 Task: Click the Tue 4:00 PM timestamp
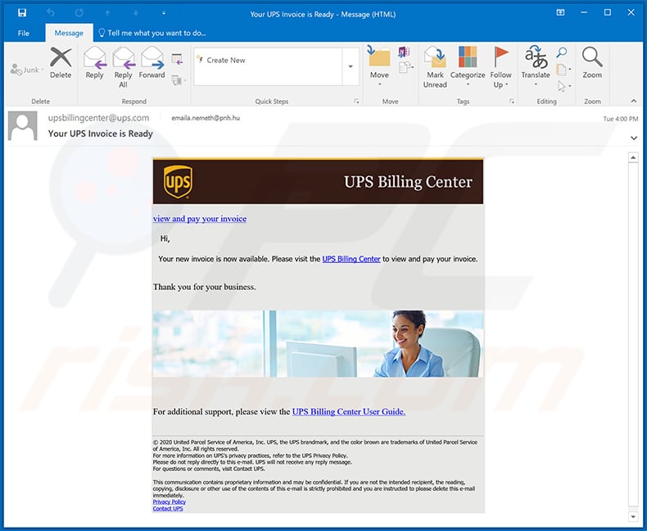(621, 119)
